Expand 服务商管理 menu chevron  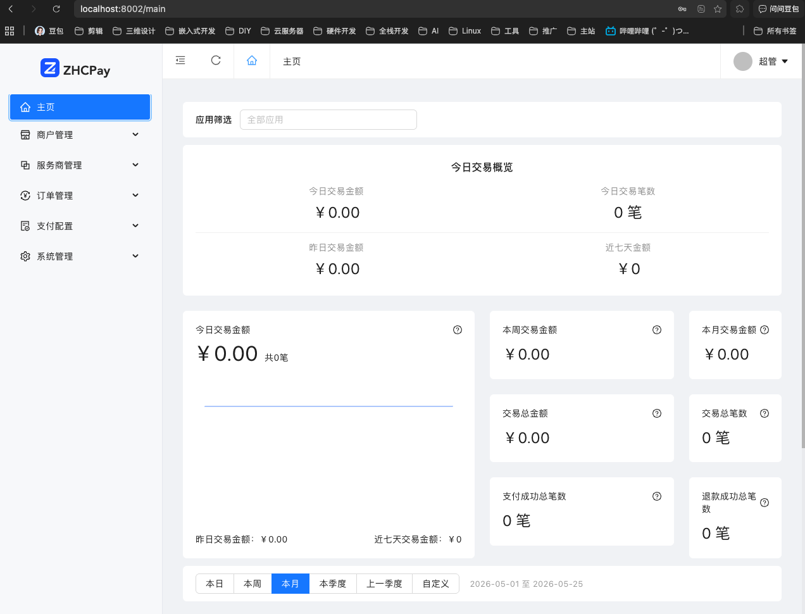point(135,165)
